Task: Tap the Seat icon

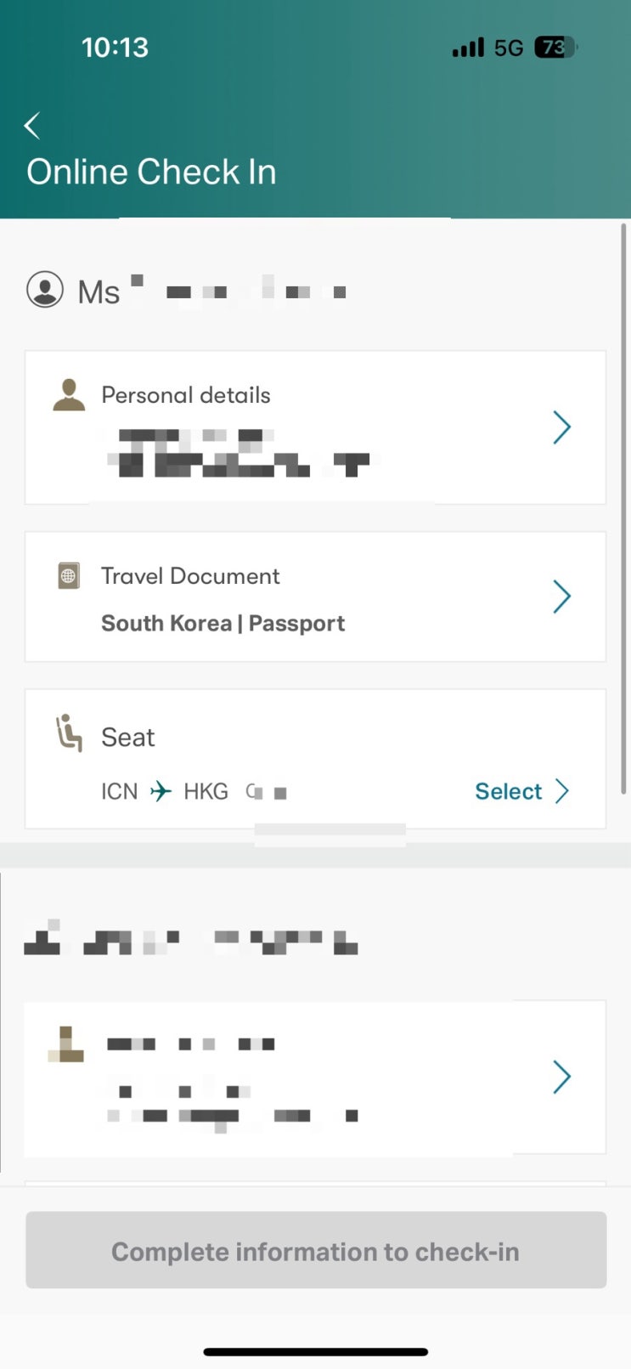Action: (x=69, y=733)
